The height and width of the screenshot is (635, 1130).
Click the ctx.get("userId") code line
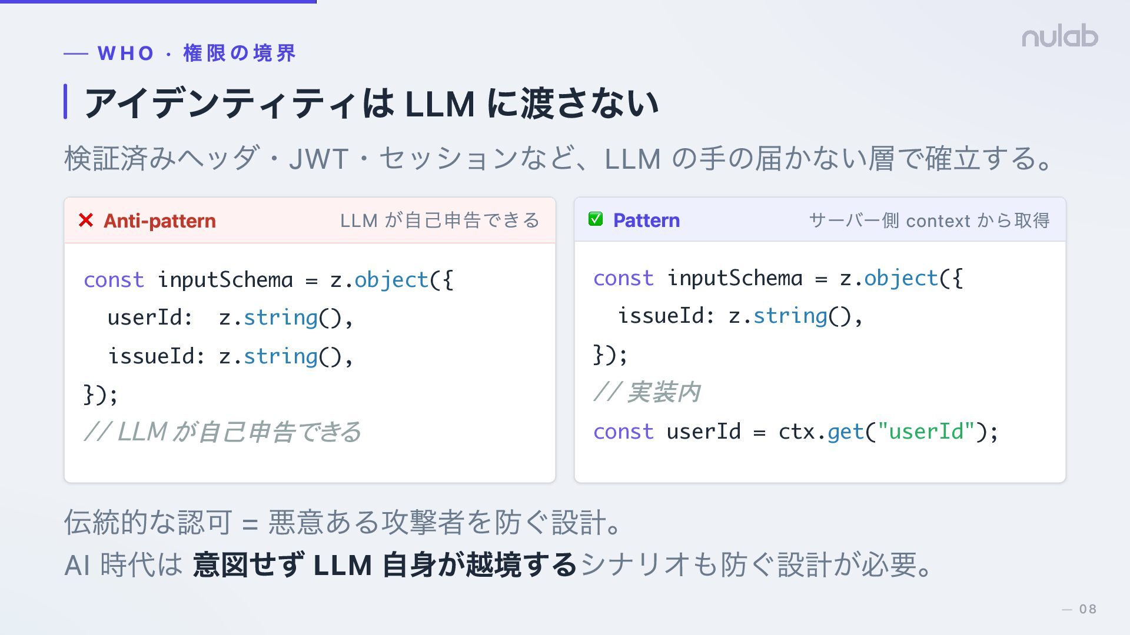pos(796,432)
